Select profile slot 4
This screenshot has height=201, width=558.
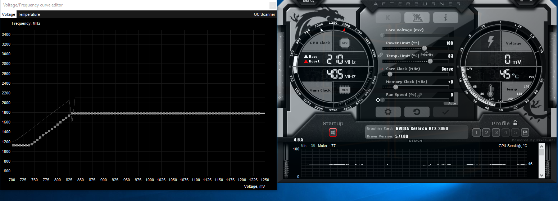point(505,133)
